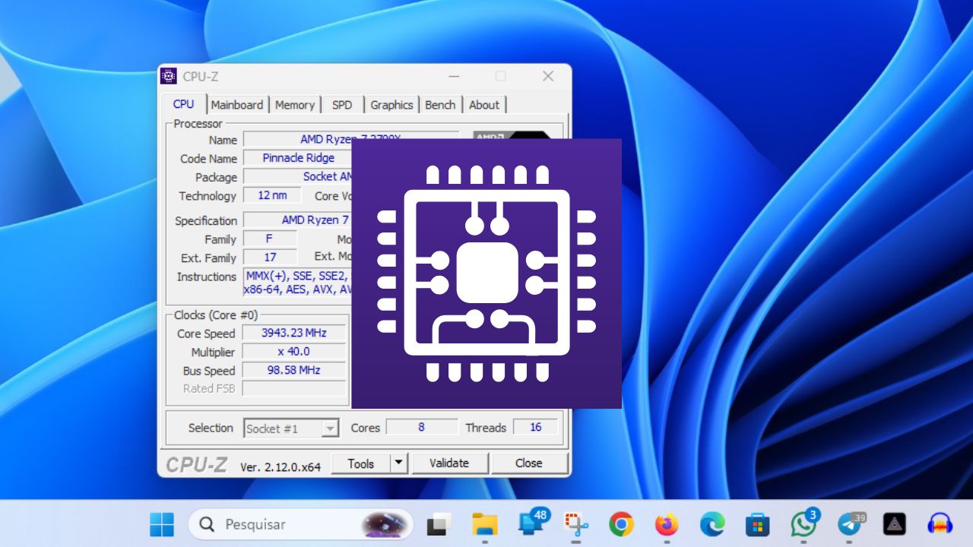Viewport: 973px width, 547px height.
Task: Click the Validate button
Action: pyautogui.click(x=449, y=463)
